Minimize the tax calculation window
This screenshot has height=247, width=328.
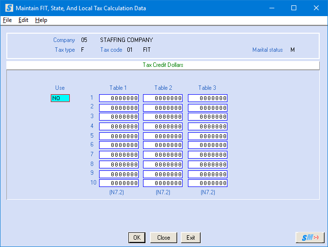tap(272, 8)
